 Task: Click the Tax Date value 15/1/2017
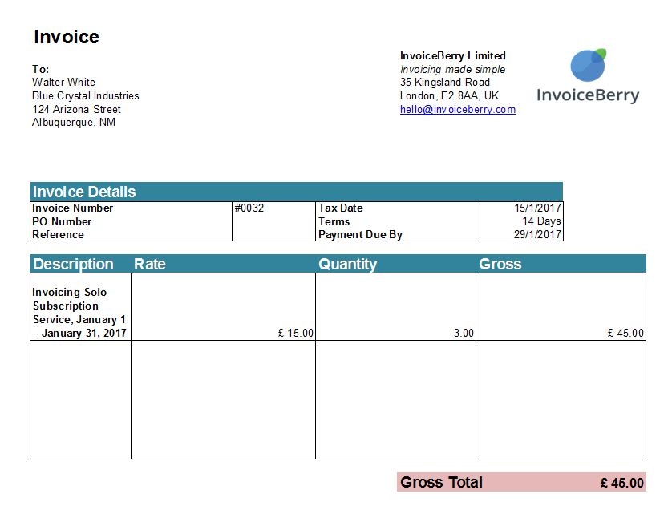click(537, 208)
